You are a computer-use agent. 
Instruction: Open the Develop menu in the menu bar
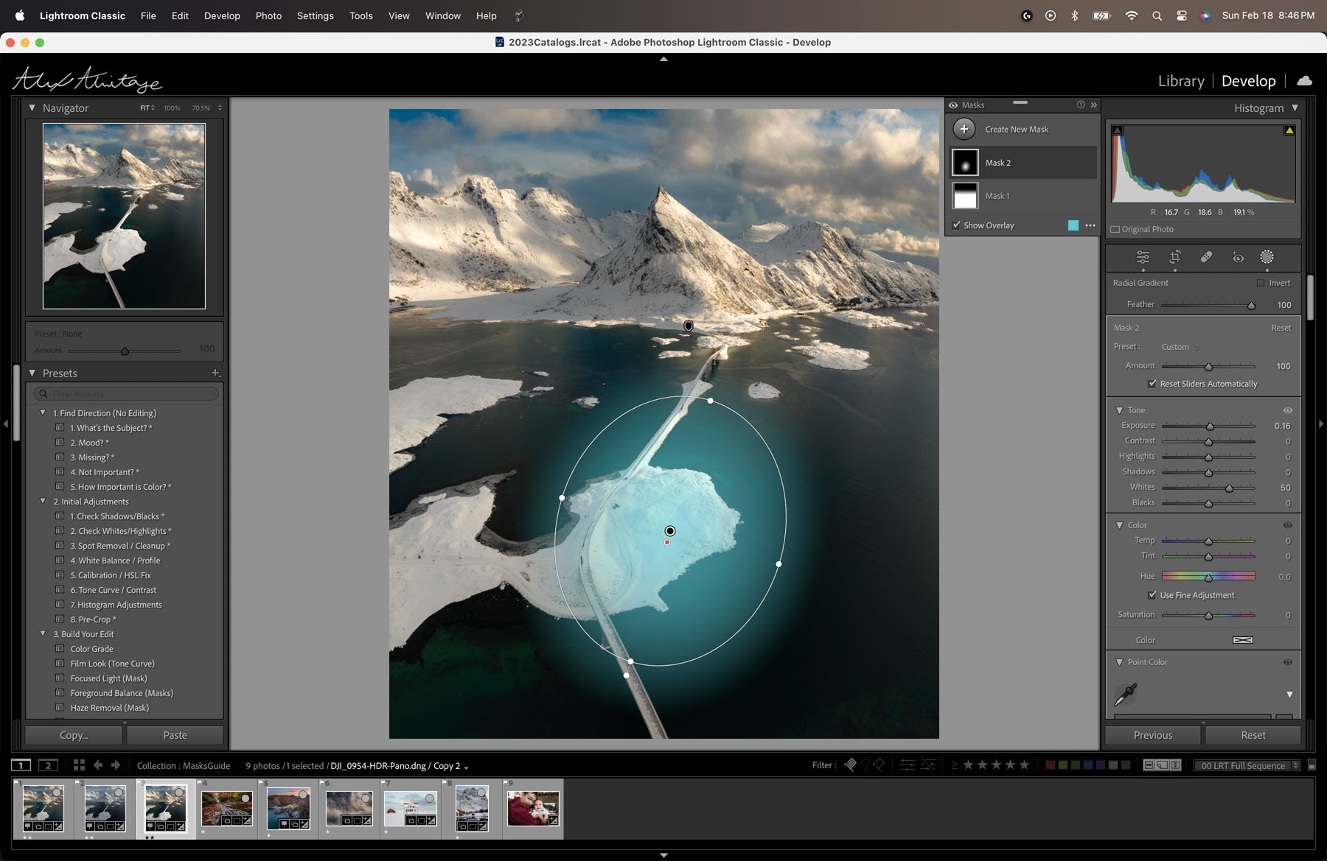[222, 15]
